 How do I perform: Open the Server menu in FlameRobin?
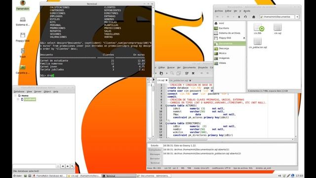38,91
